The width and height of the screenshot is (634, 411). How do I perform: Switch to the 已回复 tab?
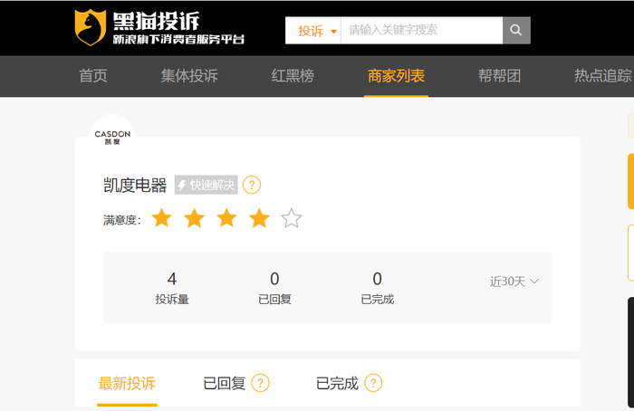point(225,384)
